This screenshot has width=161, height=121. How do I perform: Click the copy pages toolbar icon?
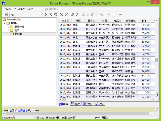[x=72, y=15]
